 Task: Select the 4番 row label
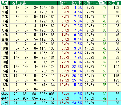(5, 21)
